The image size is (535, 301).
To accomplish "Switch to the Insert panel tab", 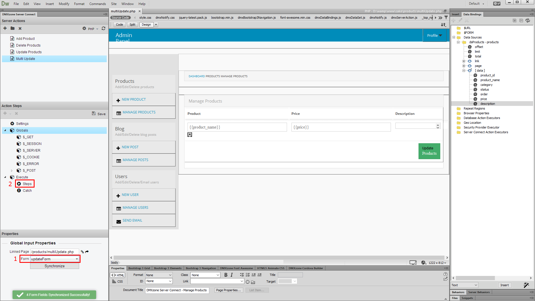I will [x=456, y=14].
